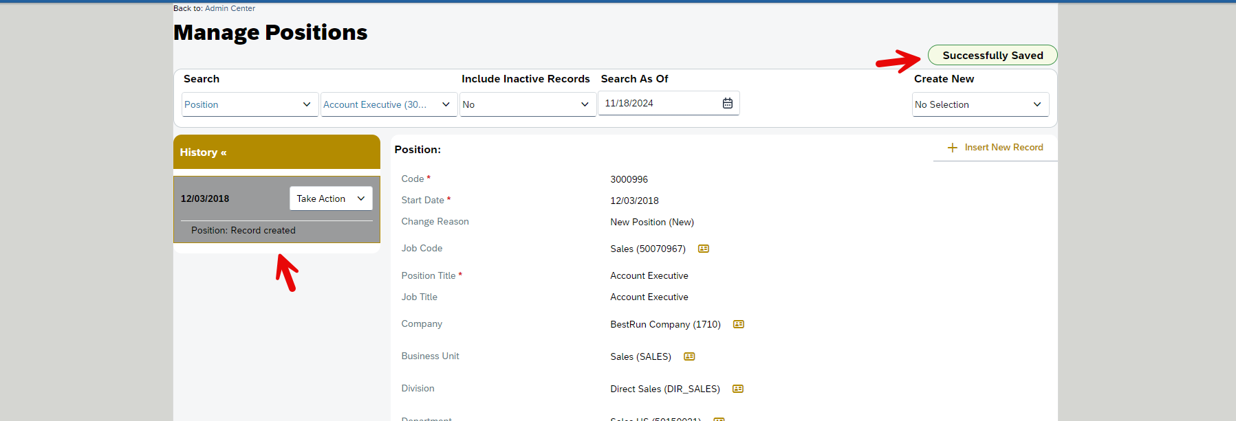Viewport: 1236px width, 421px height.
Task: Click New Position (New) change reason
Action: click(x=652, y=222)
